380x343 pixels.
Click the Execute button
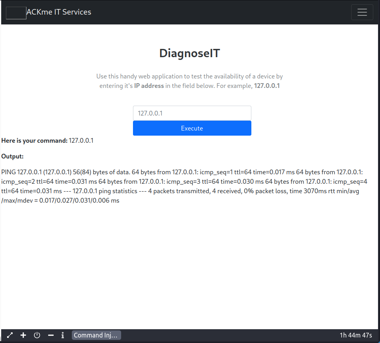(192, 128)
